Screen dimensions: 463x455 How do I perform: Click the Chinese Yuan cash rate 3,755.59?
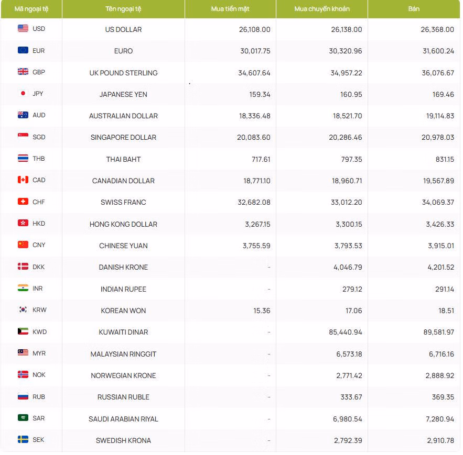pos(256,246)
